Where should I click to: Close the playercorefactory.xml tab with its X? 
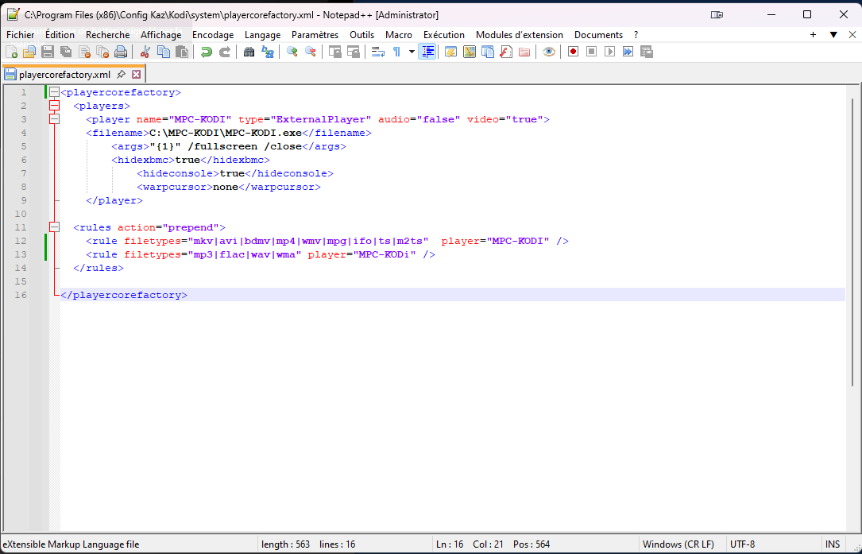pos(136,74)
